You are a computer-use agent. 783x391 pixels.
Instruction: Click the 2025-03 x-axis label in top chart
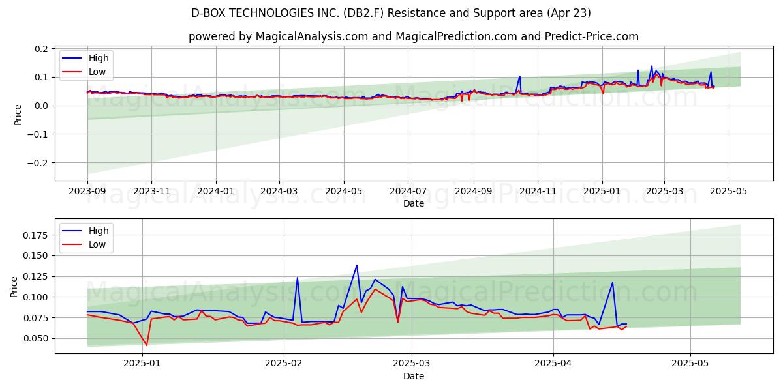coord(664,192)
